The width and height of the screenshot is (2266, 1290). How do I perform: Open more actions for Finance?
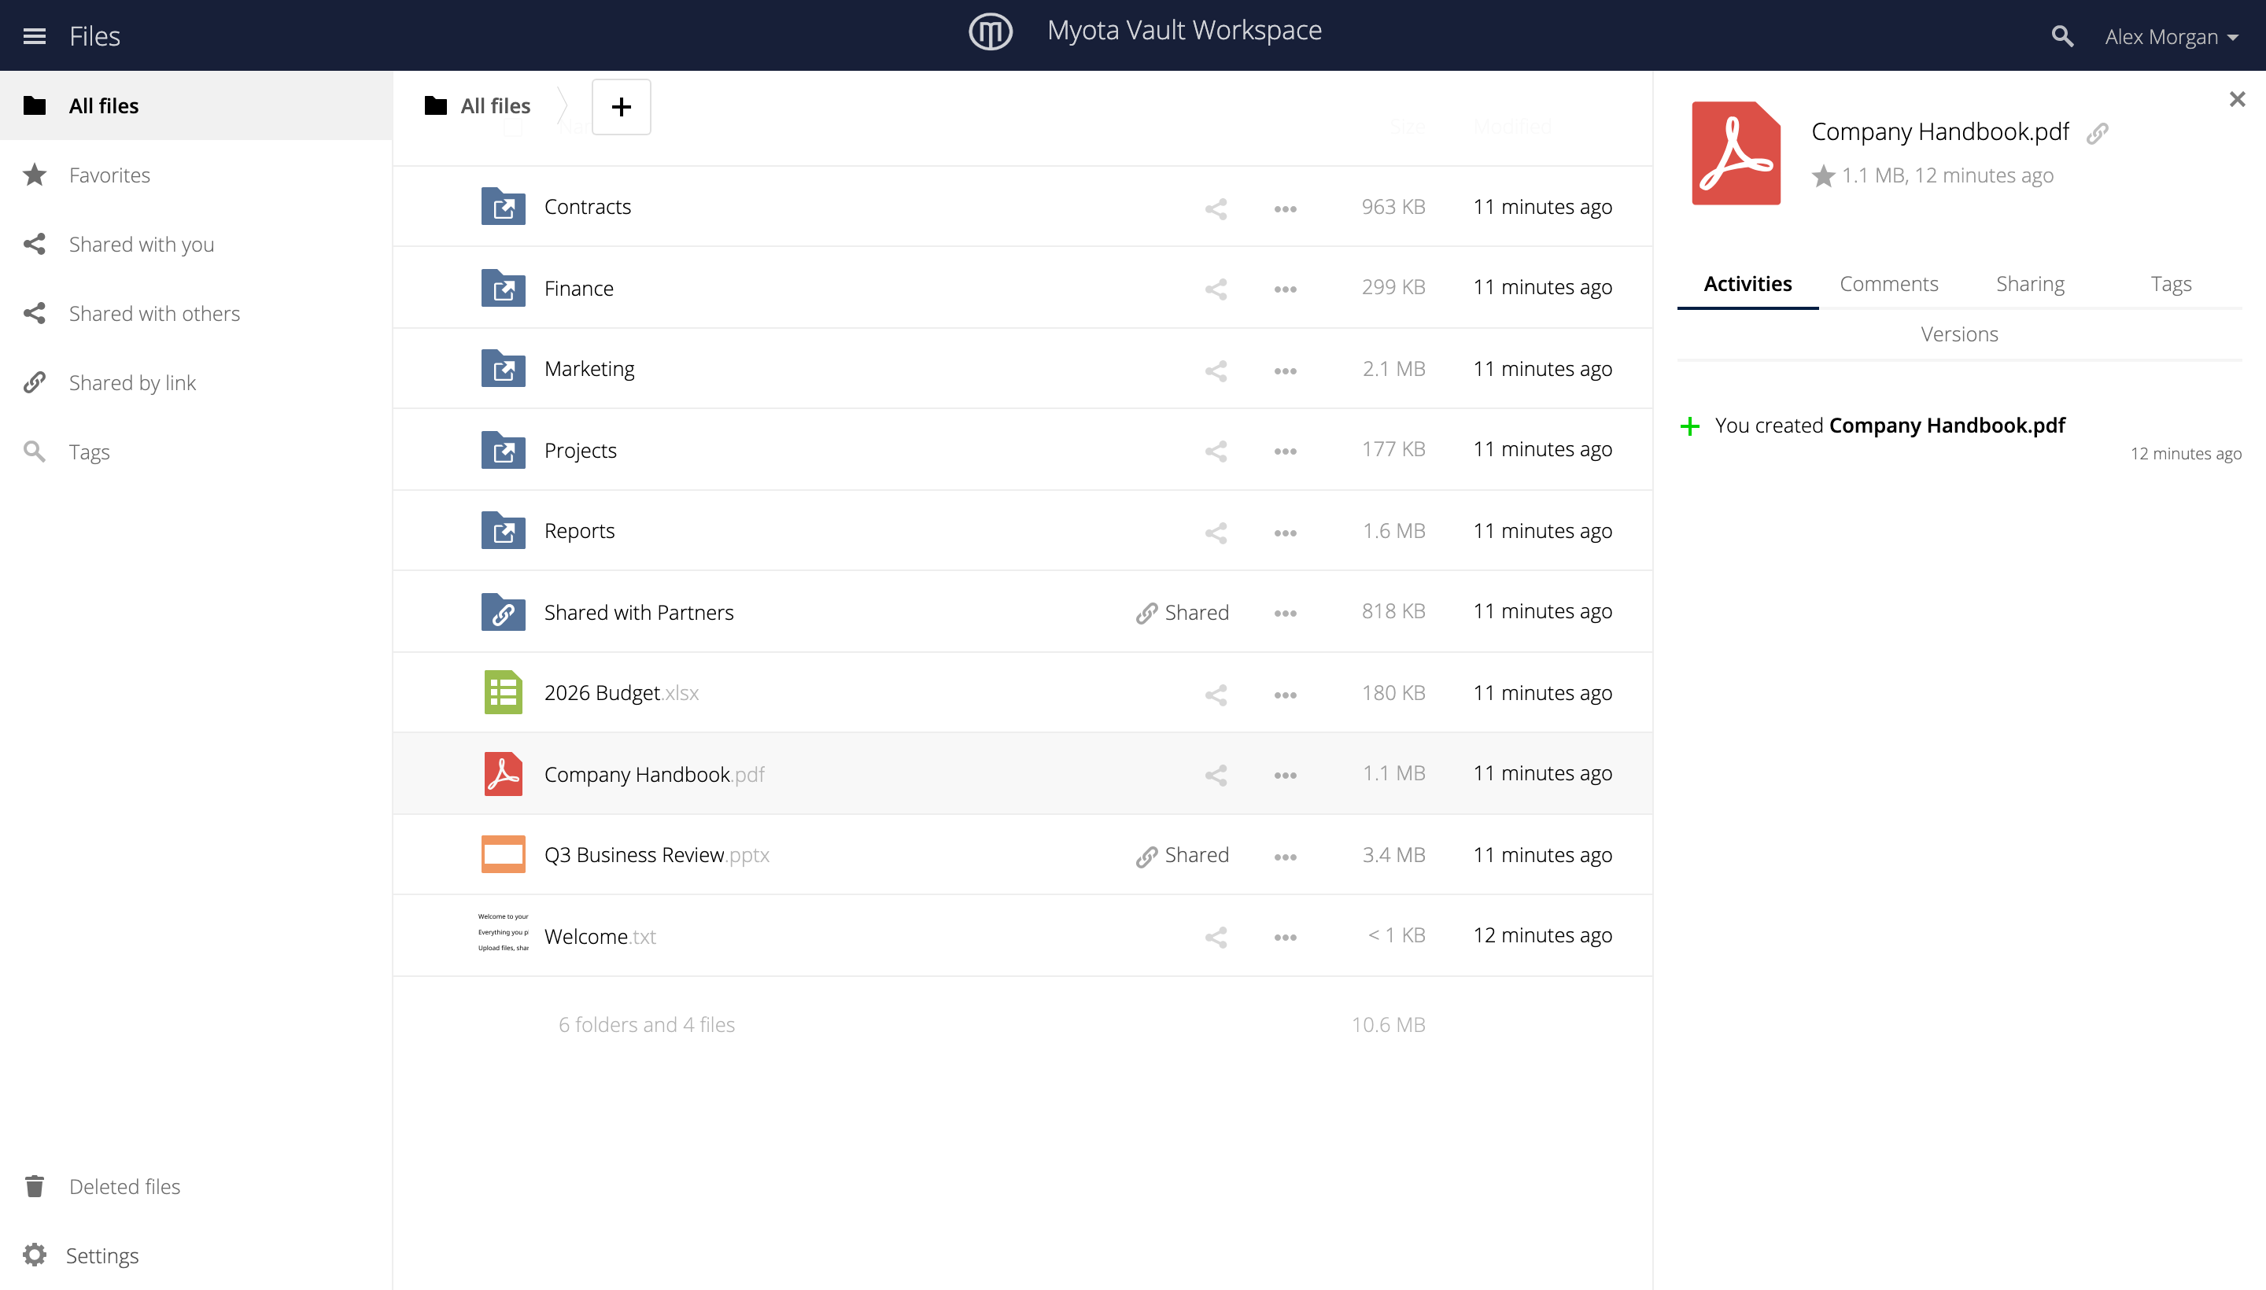1285,289
